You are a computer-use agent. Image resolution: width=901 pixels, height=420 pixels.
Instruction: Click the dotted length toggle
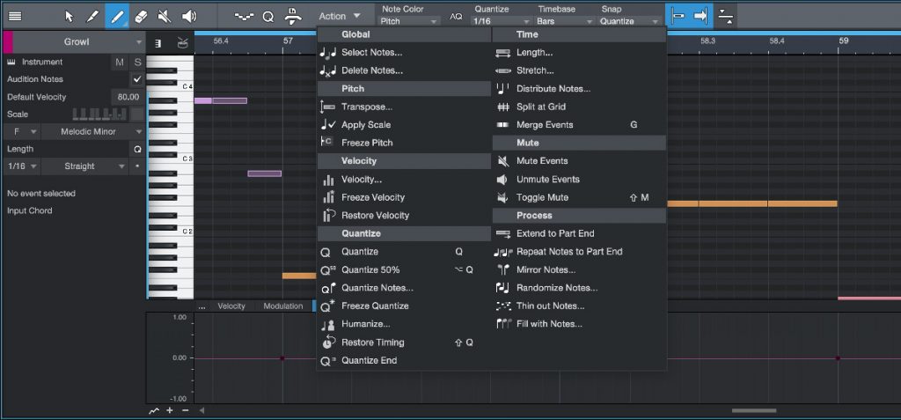click(136, 166)
